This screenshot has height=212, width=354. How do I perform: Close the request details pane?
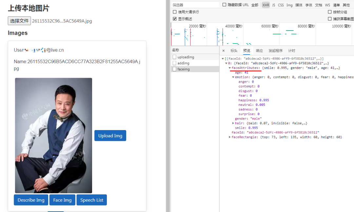pyautogui.click(x=224, y=50)
